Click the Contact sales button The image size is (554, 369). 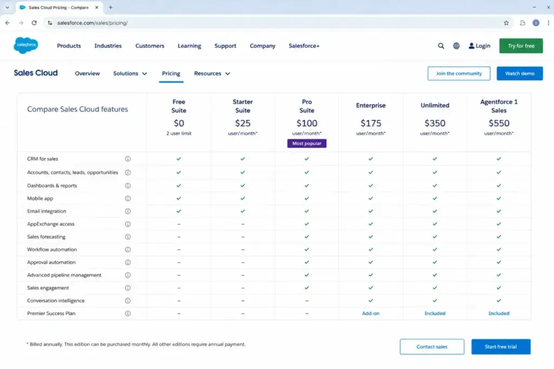click(x=432, y=347)
